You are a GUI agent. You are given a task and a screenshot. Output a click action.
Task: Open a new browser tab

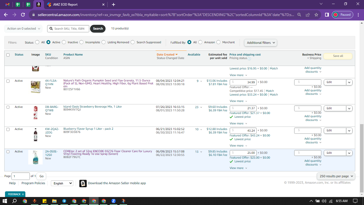(114, 5)
